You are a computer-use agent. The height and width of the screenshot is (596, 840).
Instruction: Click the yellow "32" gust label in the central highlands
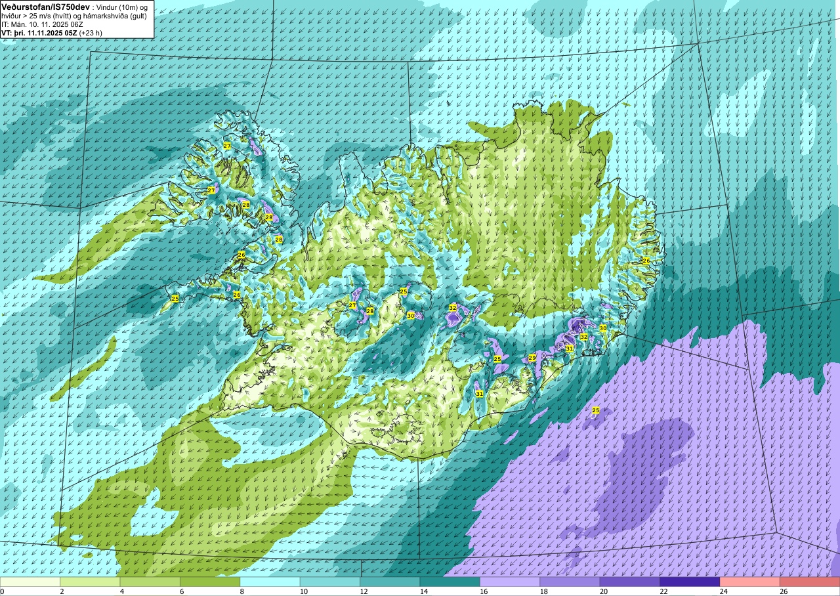453,307
